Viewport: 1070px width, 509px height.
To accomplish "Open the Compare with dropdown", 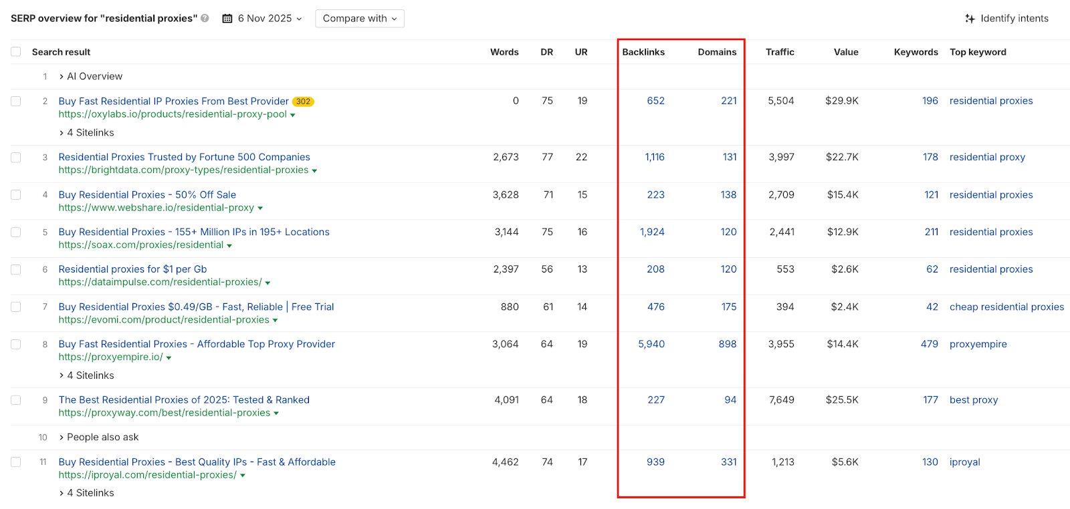I will pyautogui.click(x=360, y=19).
